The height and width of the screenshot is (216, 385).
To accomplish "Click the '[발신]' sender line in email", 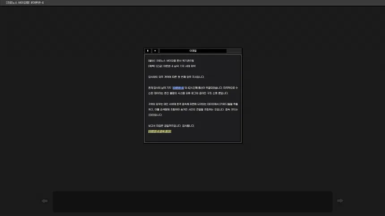I will [171, 61].
